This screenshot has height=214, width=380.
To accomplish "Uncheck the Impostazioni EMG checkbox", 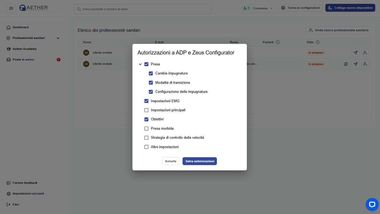I will click(146, 101).
